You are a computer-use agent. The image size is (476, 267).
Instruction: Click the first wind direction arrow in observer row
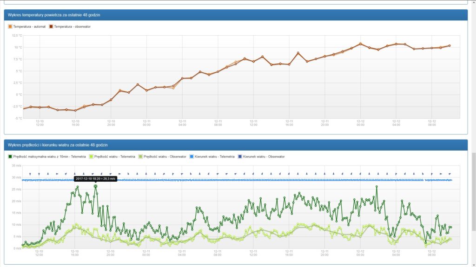[x=30, y=174]
